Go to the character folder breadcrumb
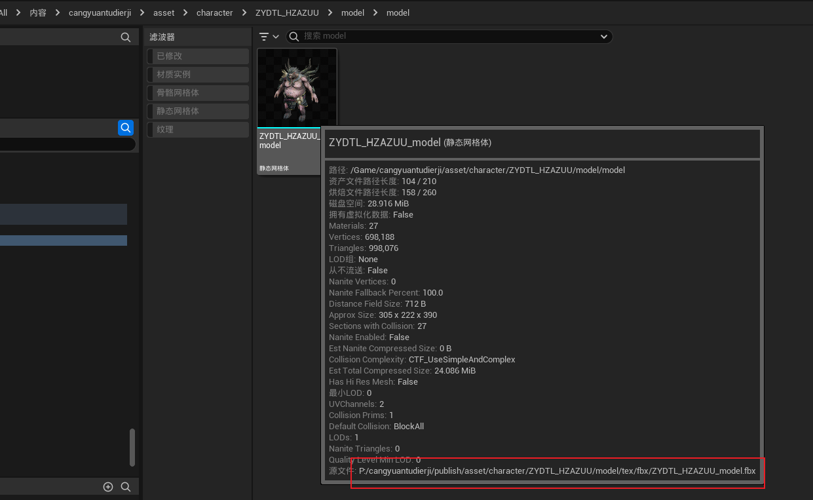The width and height of the screenshot is (813, 500). point(214,12)
